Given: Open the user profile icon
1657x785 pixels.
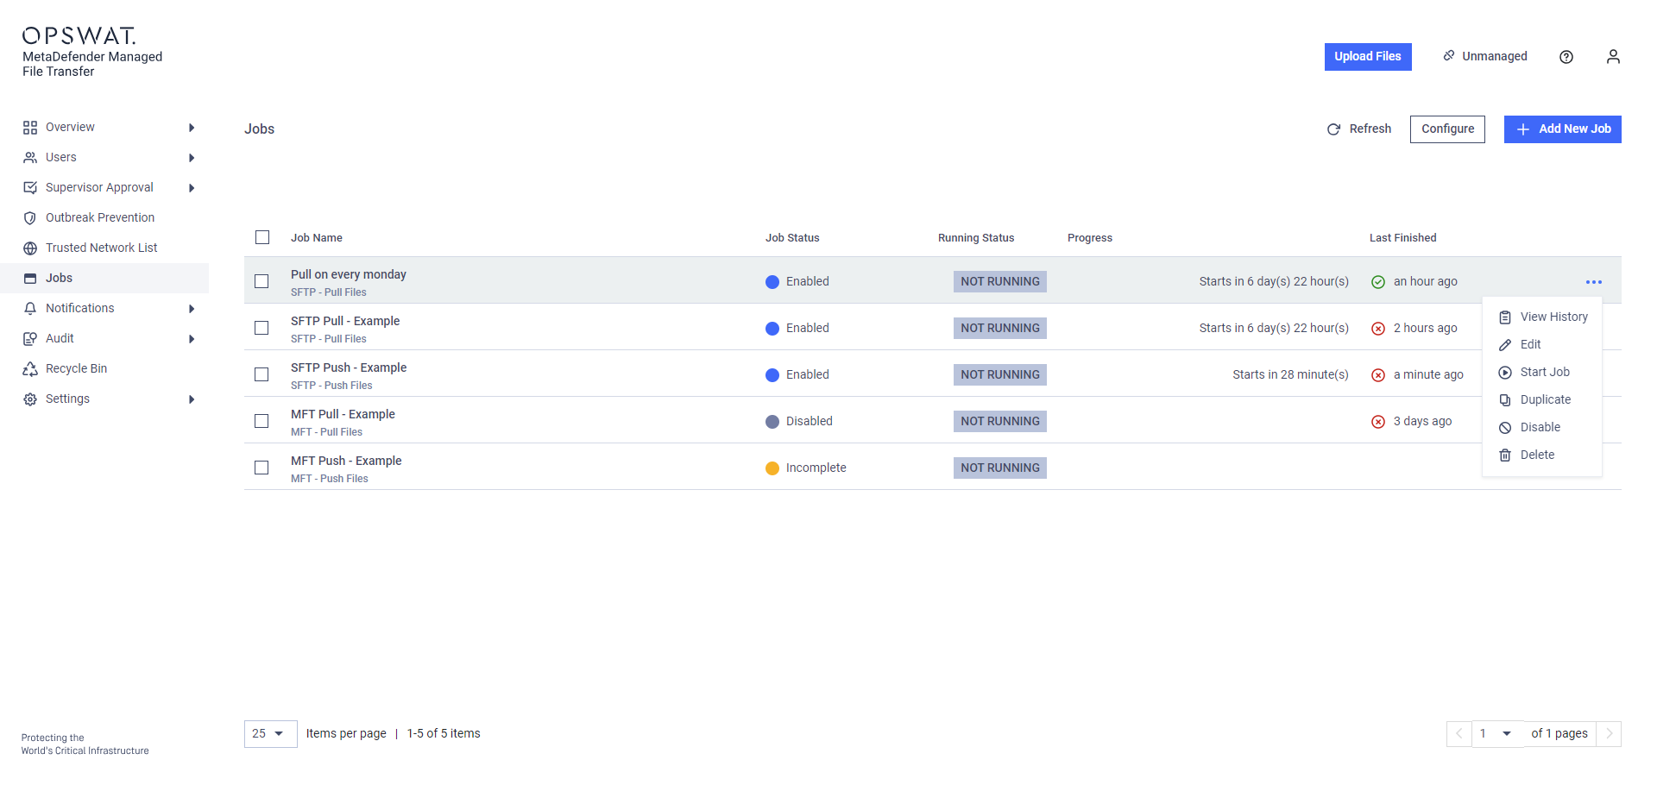Looking at the screenshot, I should pyautogui.click(x=1613, y=57).
